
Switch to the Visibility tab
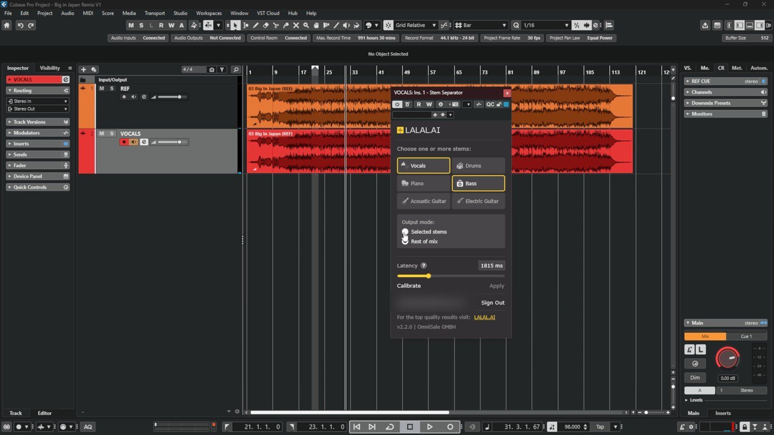tap(50, 68)
